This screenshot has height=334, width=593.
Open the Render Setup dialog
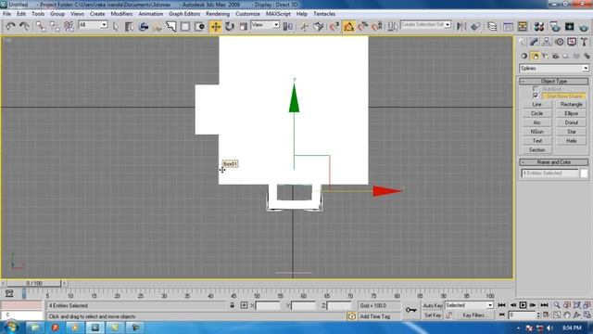(x=555, y=26)
